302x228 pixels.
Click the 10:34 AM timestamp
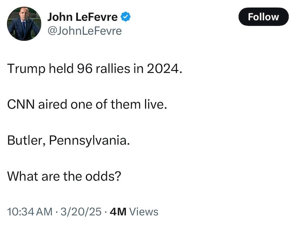[x=29, y=212]
